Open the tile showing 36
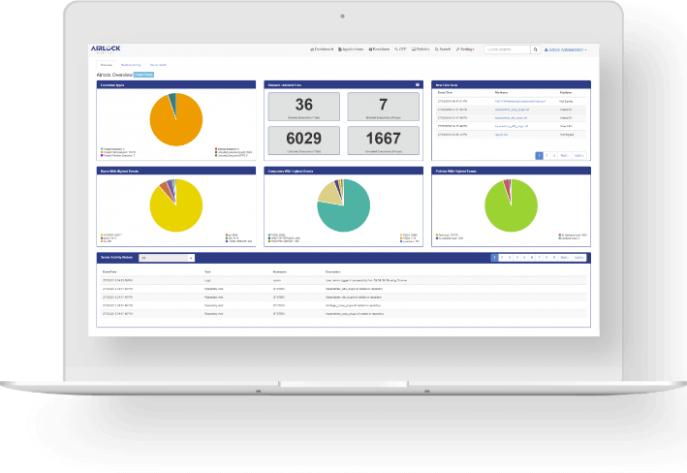This screenshot has height=473, width=687. pos(303,106)
